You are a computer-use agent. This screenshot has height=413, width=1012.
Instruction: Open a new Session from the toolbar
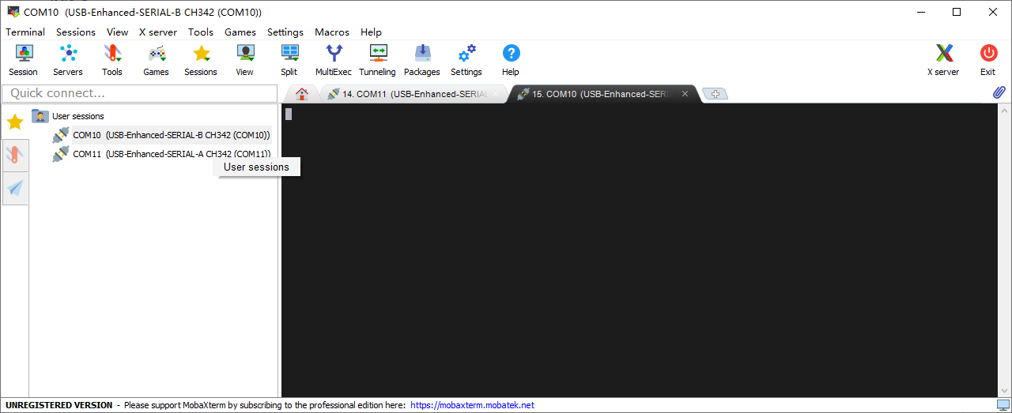tap(24, 60)
